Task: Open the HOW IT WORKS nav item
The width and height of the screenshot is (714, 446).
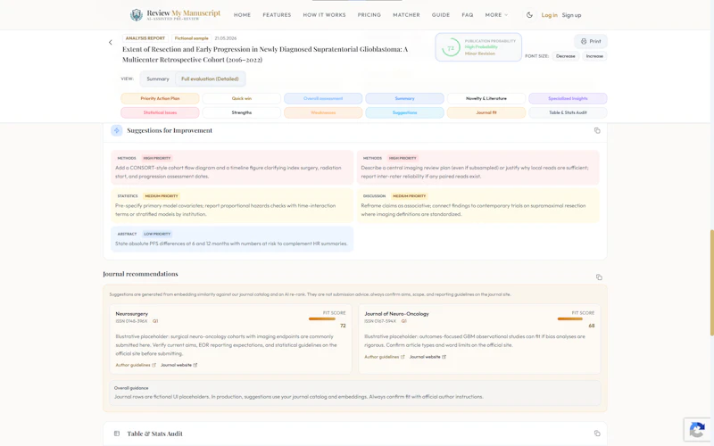Action: (324, 15)
